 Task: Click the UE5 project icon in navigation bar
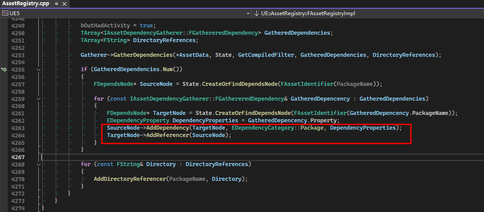coord(5,13)
